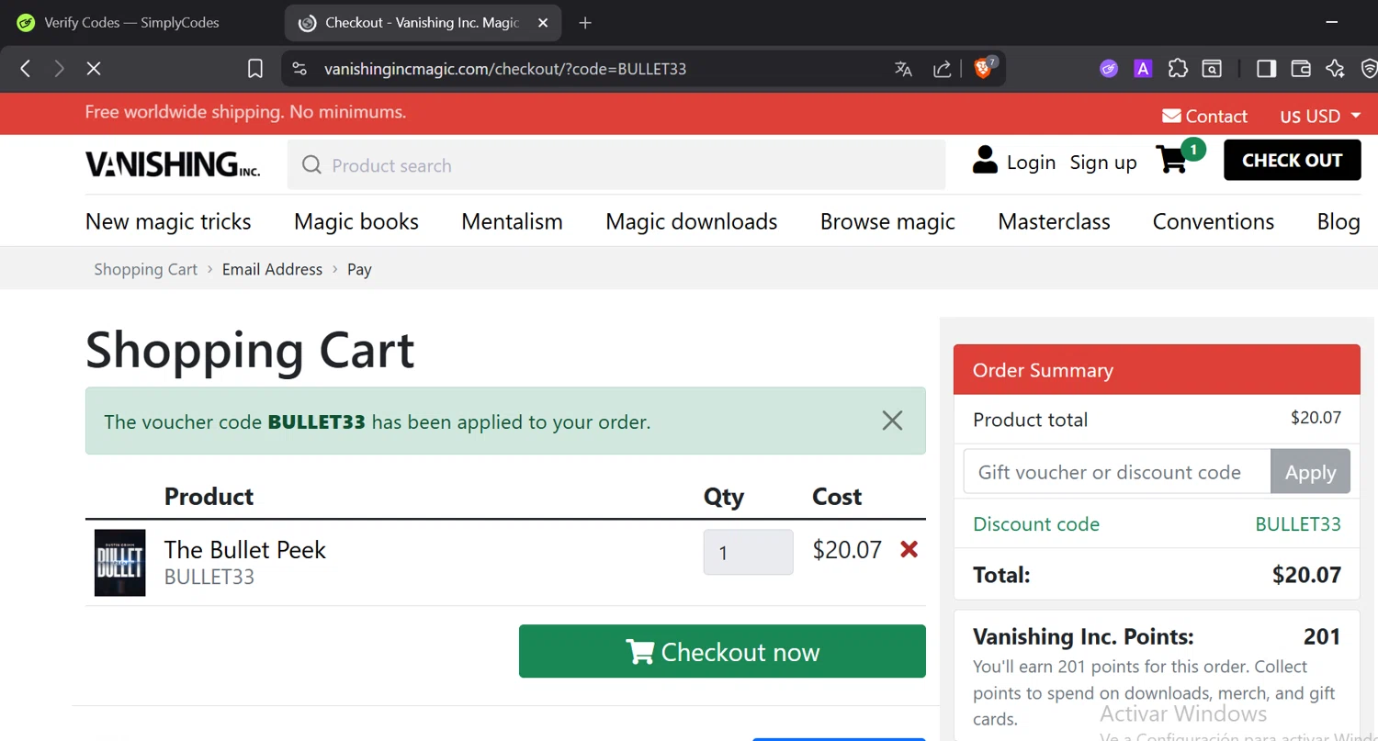This screenshot has width=1378, height=741.
Task: Click Product total $20.07 value
Action: click(1316, 418)
